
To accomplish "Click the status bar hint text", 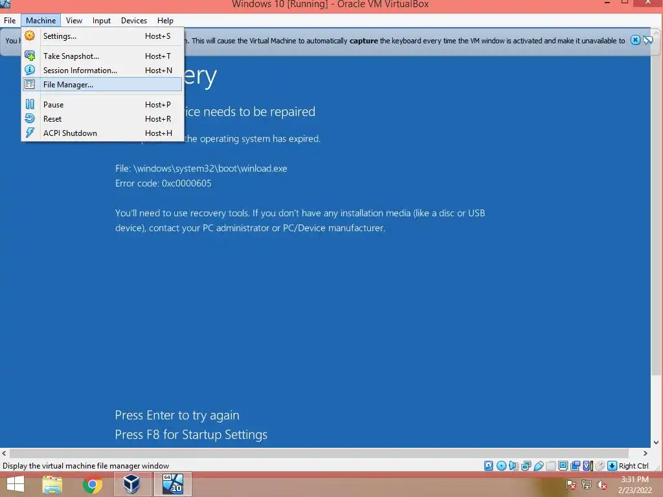I will pos(86,466).
